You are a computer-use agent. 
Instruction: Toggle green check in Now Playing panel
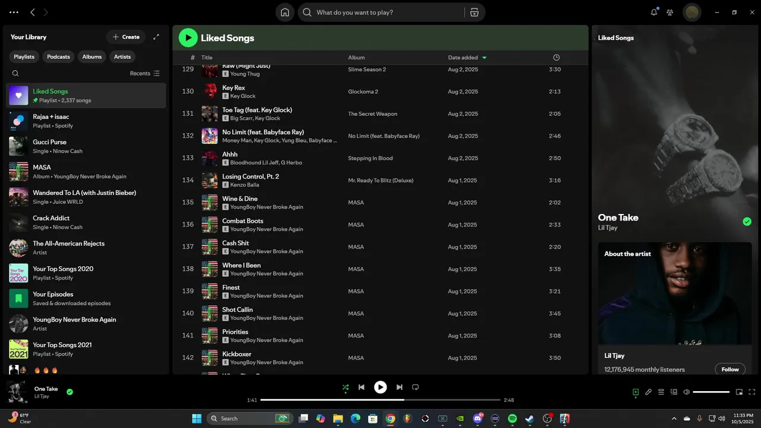pyautogui.click(x=747, y=222)
